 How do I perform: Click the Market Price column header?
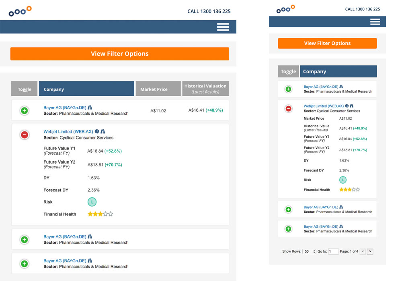(x=158, y=89)
